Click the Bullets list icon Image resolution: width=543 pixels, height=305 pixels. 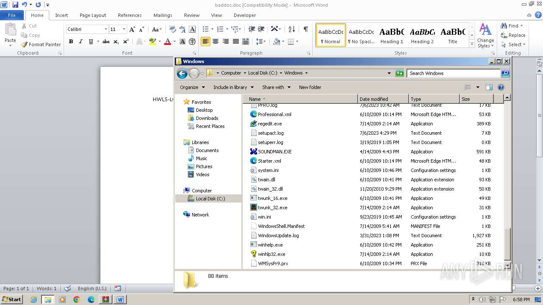pyautogui.click(x=205, y=29)
